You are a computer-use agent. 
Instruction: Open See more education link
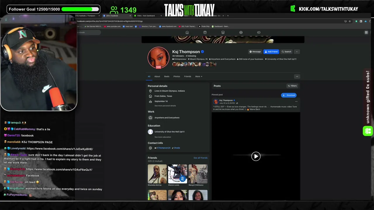(x=163, y=137)
